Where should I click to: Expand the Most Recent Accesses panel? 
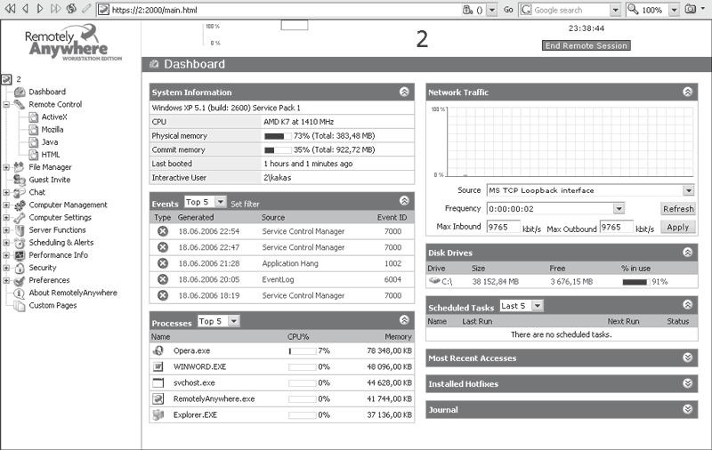(688, 358)
